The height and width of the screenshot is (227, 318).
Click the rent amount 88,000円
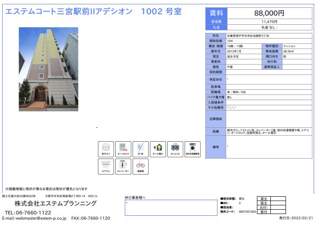tap(269, 13)
